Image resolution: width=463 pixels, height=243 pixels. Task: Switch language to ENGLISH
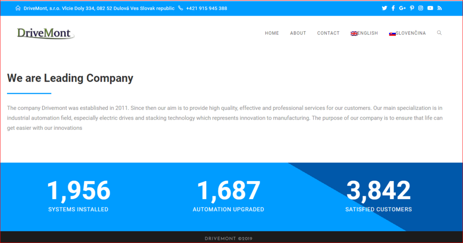[368, 33]
